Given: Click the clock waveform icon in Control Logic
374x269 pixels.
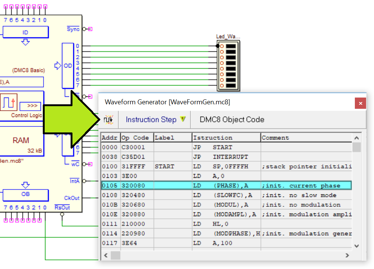Looking at the screenshot, I should (9, 102).
